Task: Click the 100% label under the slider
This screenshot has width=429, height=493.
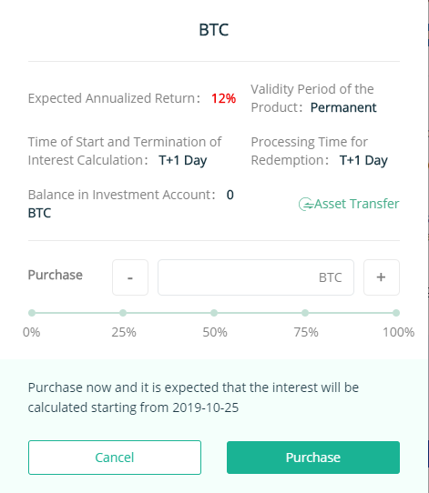Action: (398, 332)
